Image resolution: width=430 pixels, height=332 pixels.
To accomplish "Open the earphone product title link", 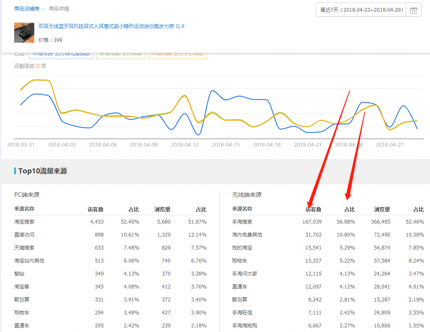I will click(111, 26).
